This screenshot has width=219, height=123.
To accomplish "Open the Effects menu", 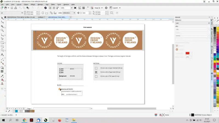I will coord(33,4).
